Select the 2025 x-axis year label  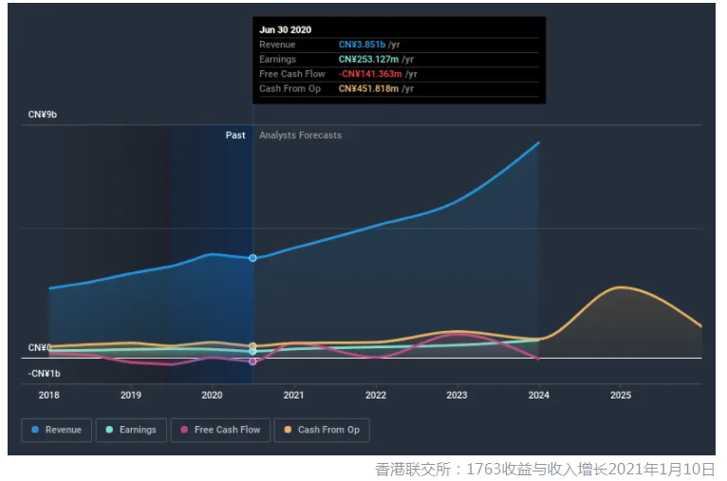(621, 395)
